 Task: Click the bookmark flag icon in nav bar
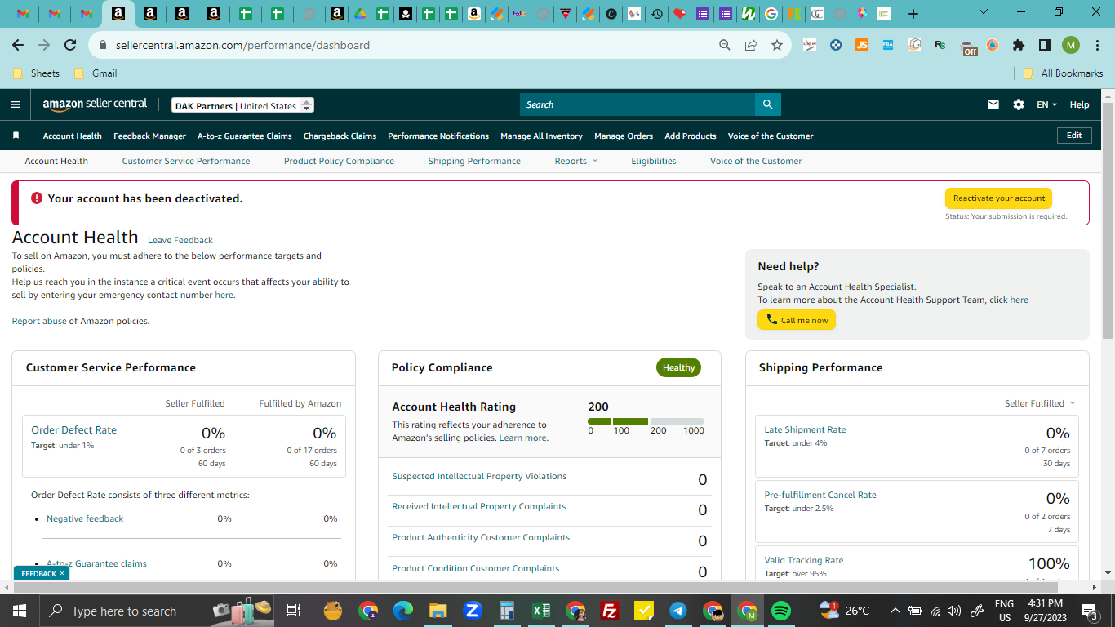(16, 136)
